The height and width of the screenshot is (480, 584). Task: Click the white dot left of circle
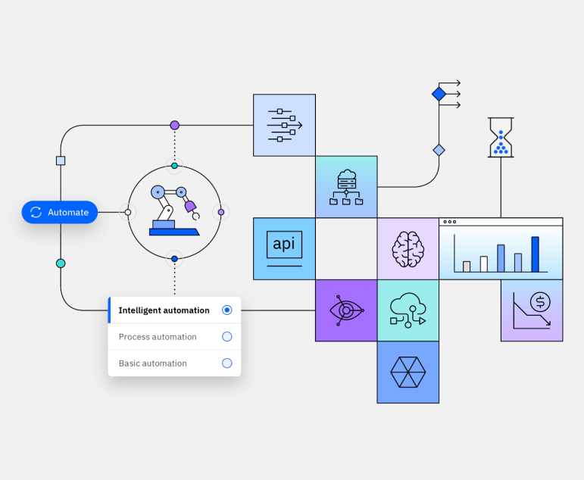click(128, 212)
